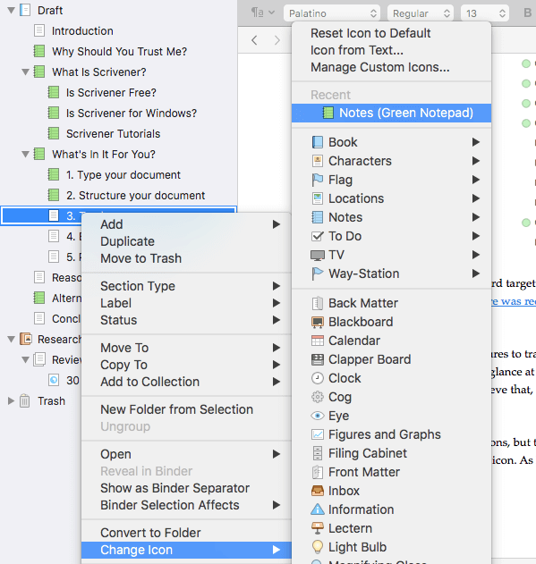Image resolution: width=536 pixels, height=564 pixels.
Task: Open the Add to Collection submenu
Action: [187, 382]
